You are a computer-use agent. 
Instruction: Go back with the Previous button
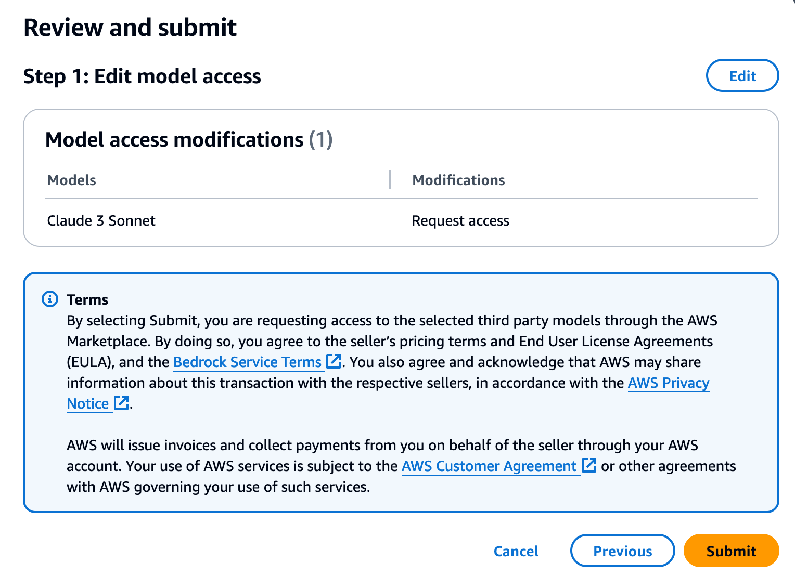click(623, 551)
